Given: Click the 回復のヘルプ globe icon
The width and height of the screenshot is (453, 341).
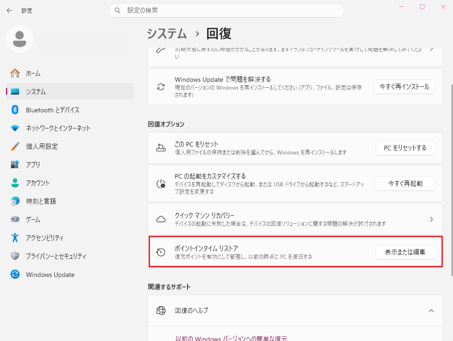Looking at the screenshot, I should click(161, 311).
